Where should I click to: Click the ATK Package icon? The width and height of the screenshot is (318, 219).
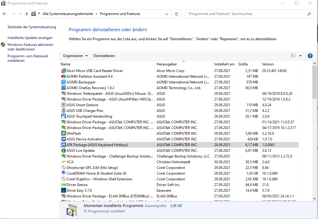(x=64, y=145)
